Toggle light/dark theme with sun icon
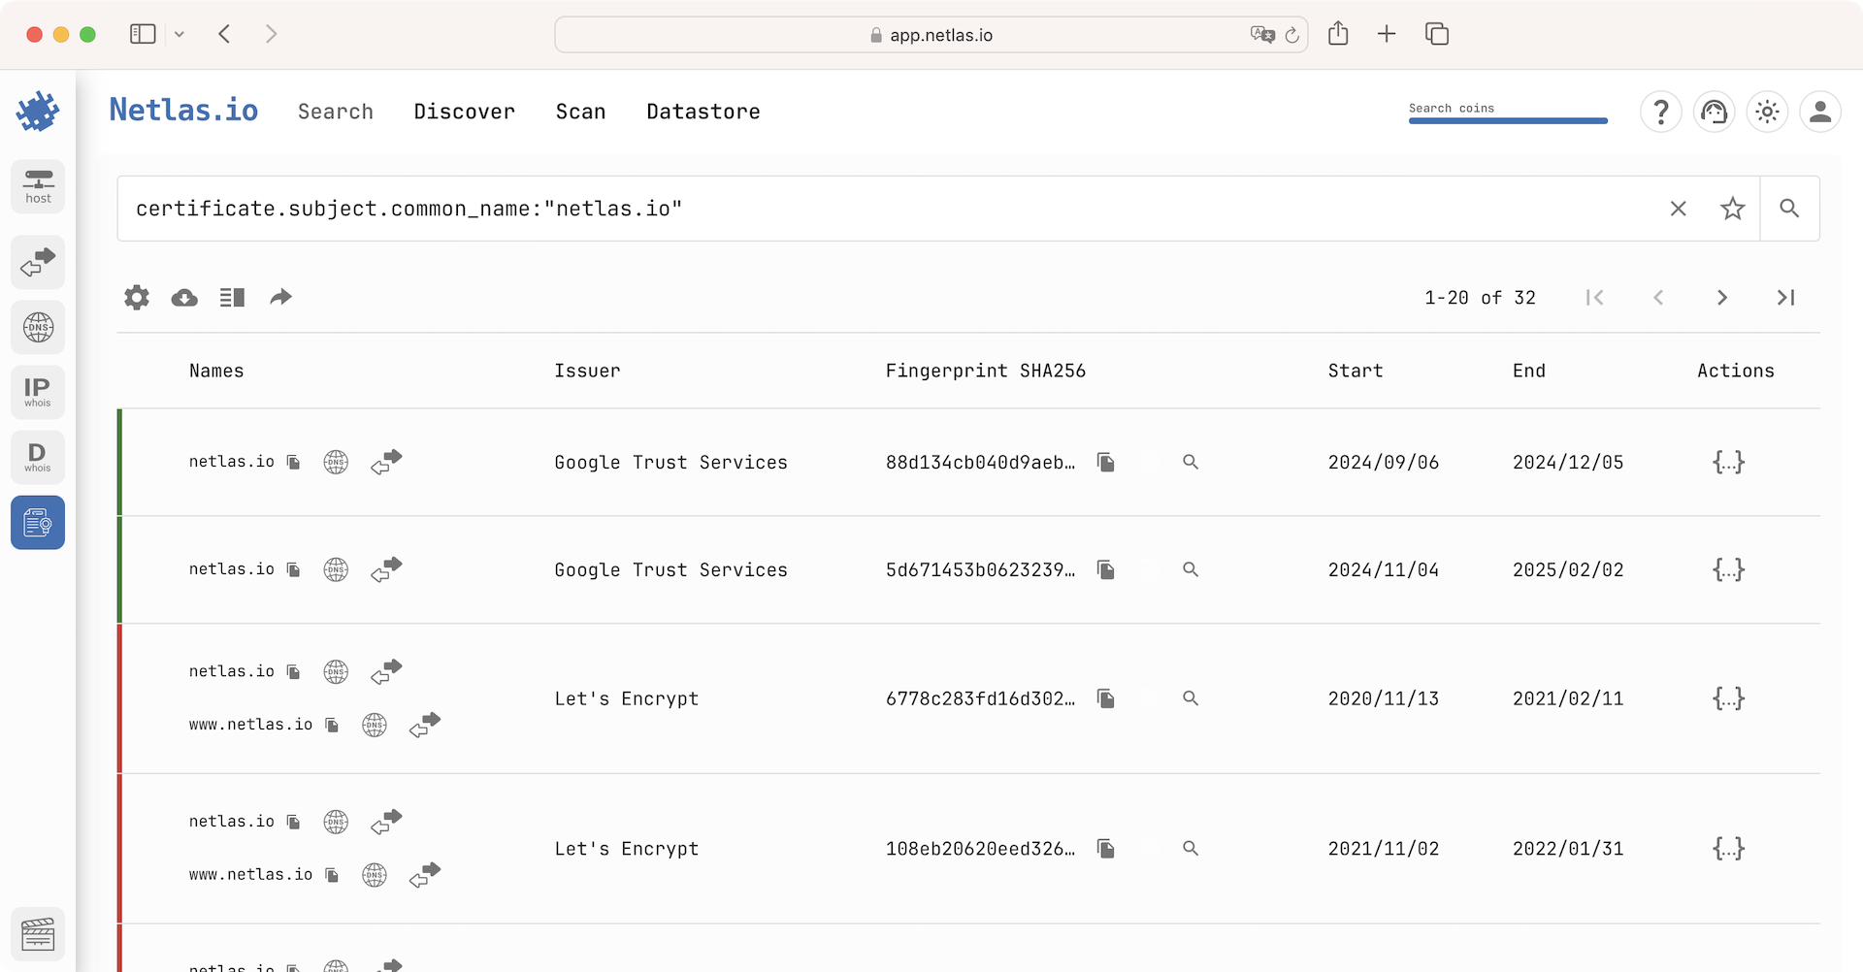Viewport: 1863px width, 972px height. 1767,112
